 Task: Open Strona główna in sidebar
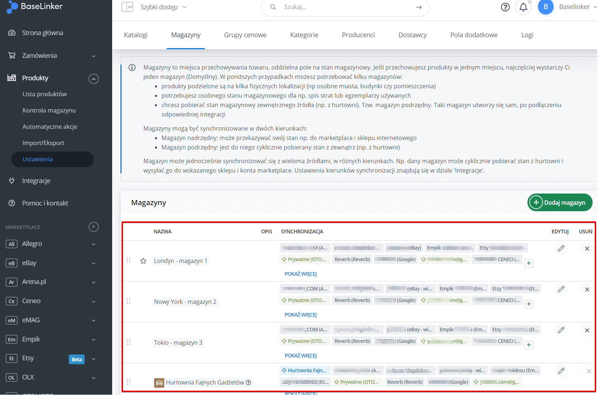43,33
